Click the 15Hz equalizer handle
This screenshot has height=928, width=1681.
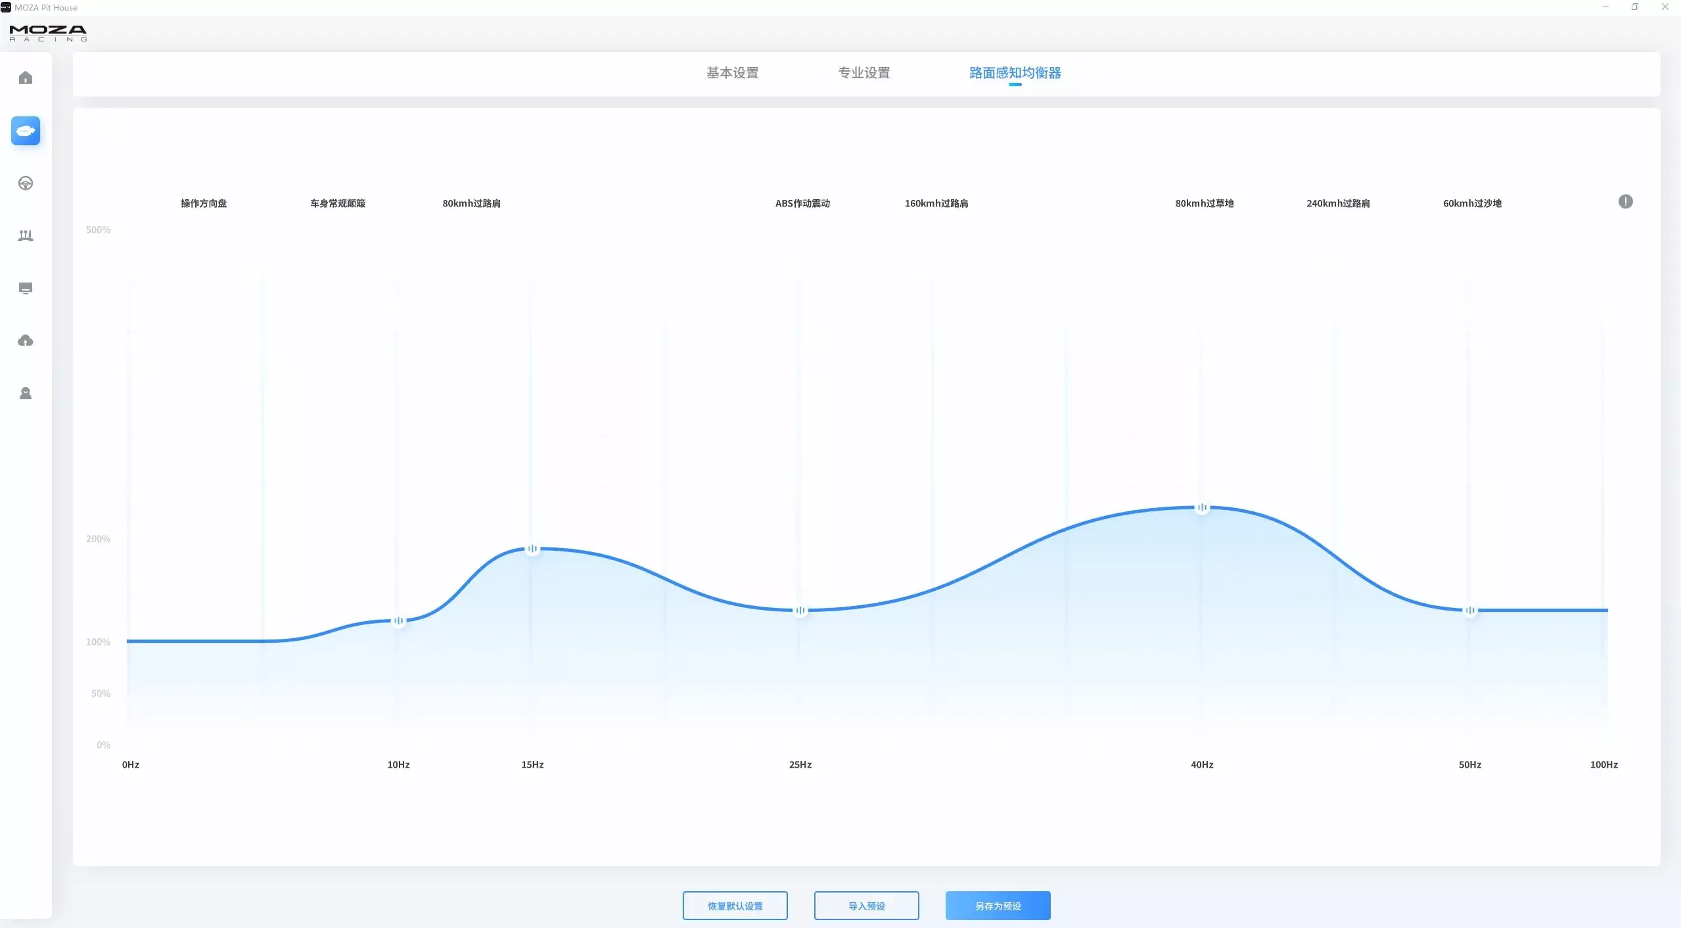tap(532, 548)
